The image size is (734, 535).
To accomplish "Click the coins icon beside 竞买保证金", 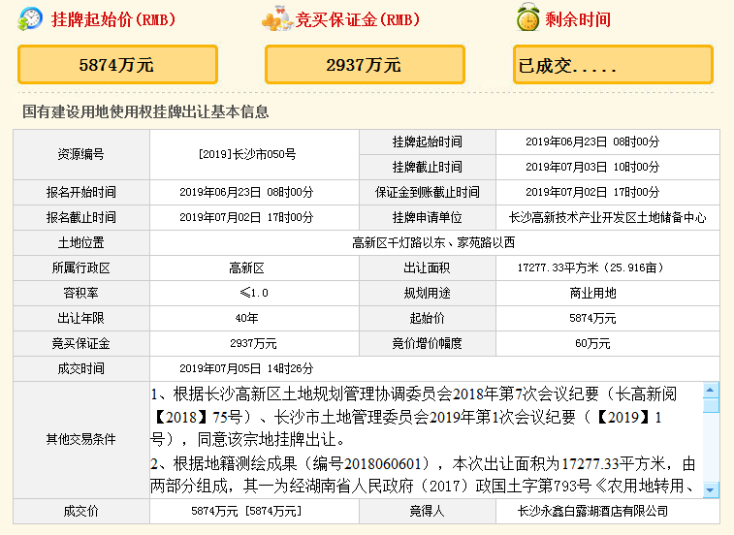I will click(x=276, y=18).
